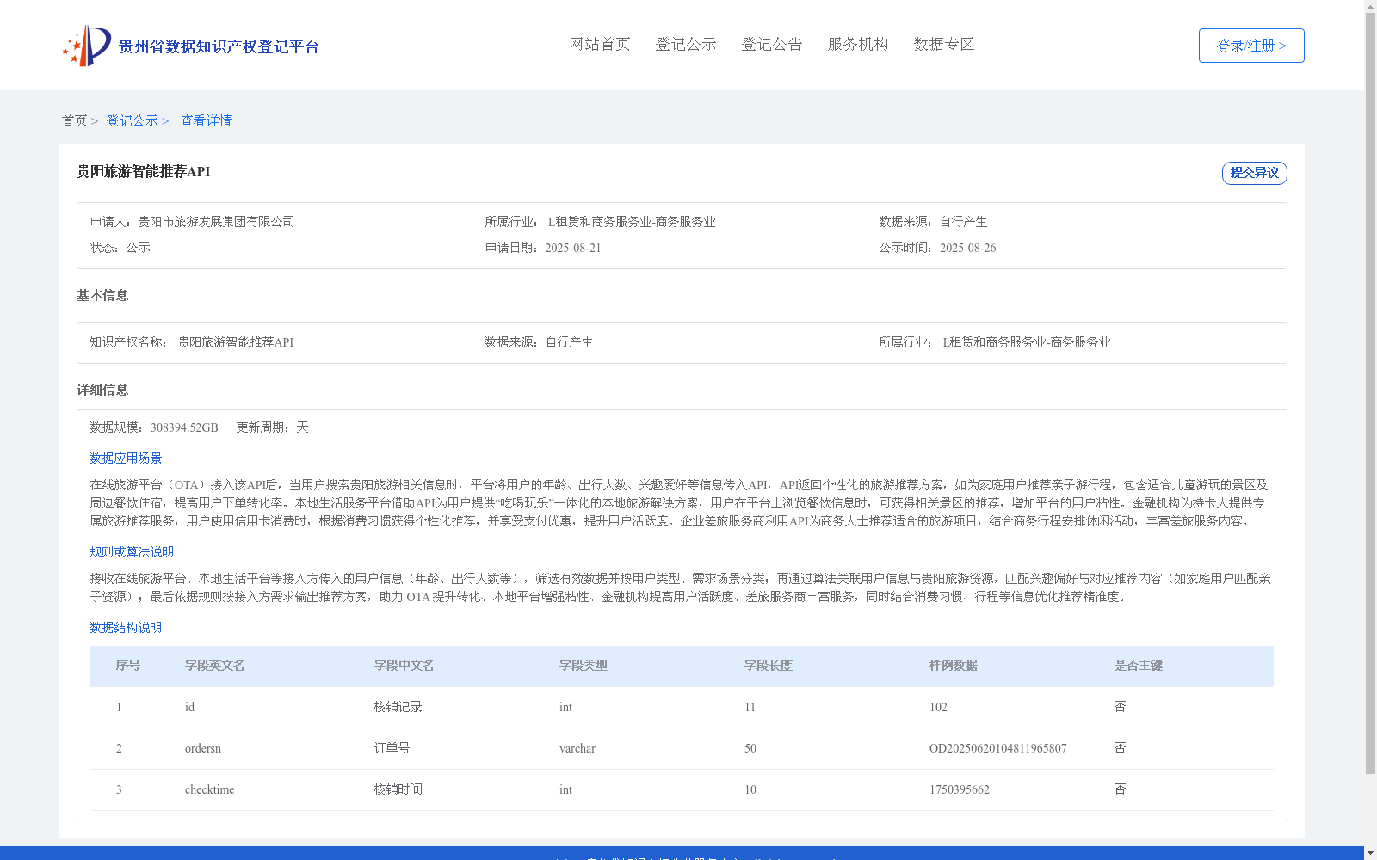Open the 服务机构 navigation item
This screenshot has height=860, width=1377.
(x=858, y=44)
